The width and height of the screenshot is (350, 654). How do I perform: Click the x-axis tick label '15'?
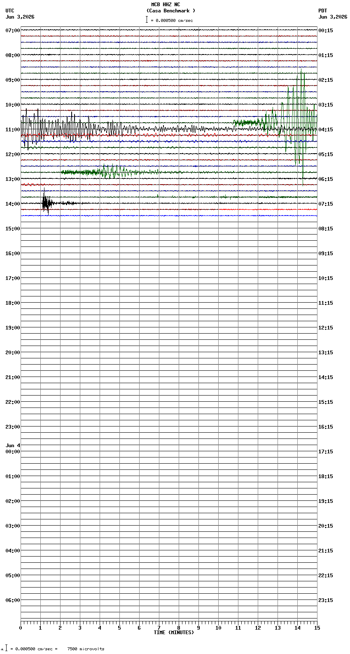click(317, 628)
